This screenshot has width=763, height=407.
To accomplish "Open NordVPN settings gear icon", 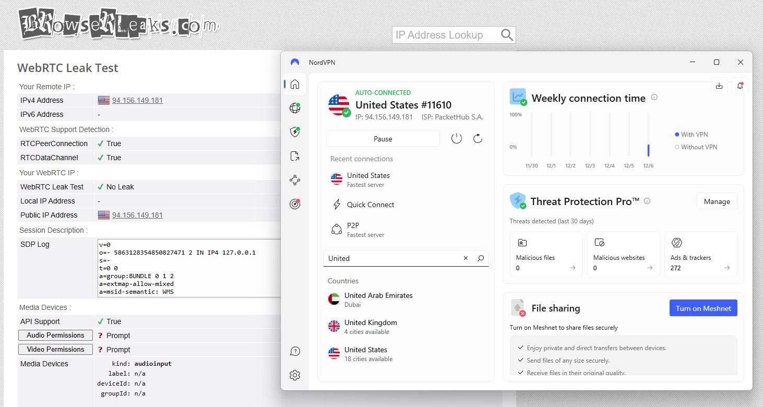I will [x=295, y=375].
